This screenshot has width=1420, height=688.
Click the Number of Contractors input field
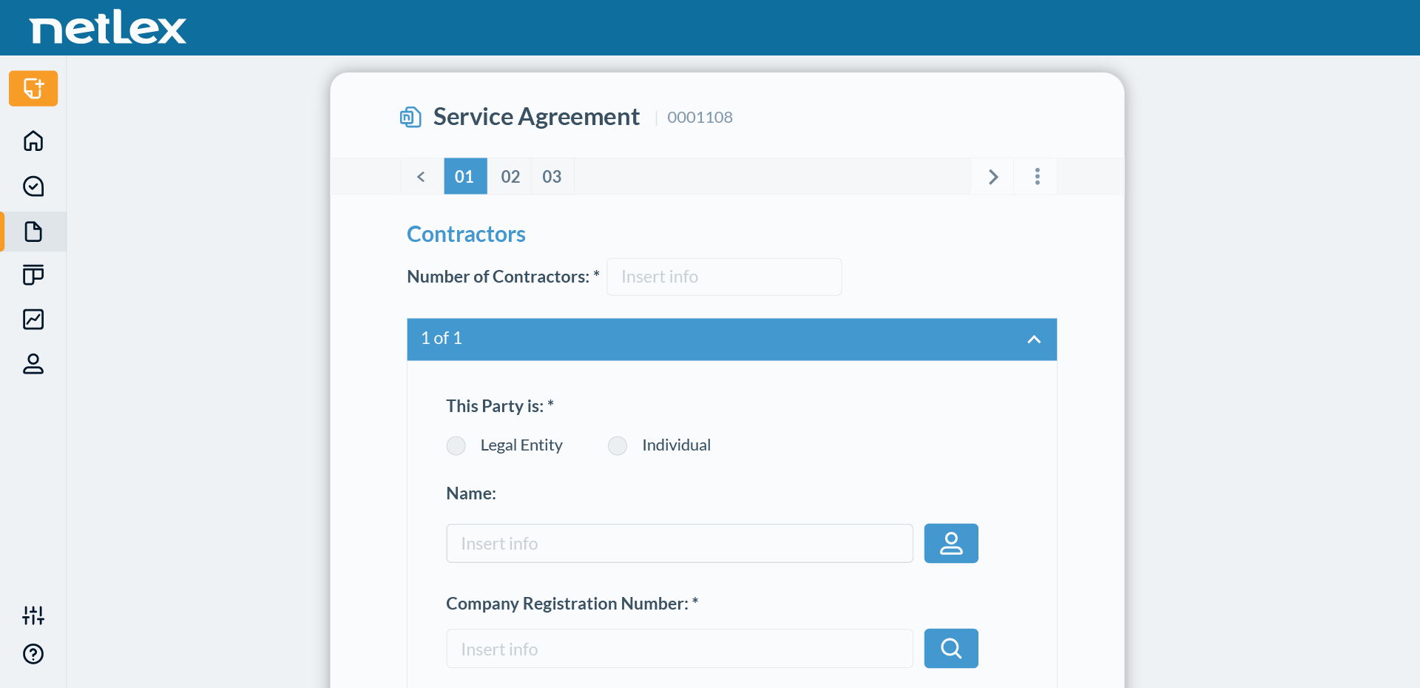click(x=723, y=277)
